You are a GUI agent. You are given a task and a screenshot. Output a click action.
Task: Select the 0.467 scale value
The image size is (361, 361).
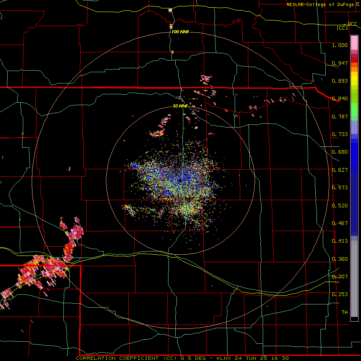tap(340, 223)
